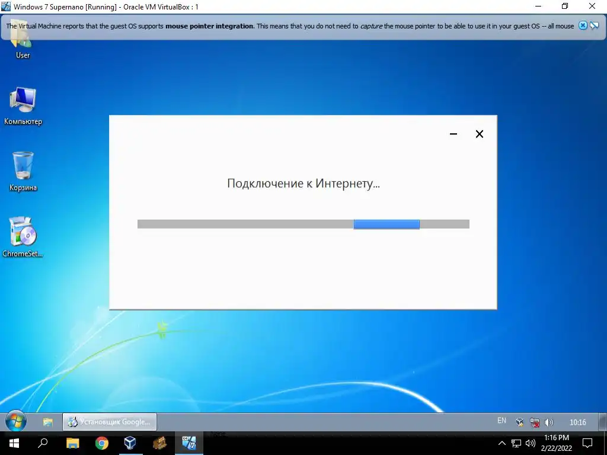Click the guest clock showing 10:16

point(577,422)
